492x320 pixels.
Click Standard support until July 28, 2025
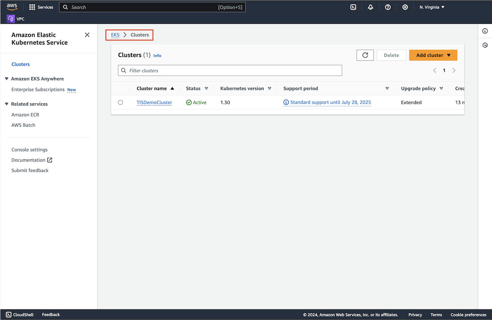click(x=330, y=103)
